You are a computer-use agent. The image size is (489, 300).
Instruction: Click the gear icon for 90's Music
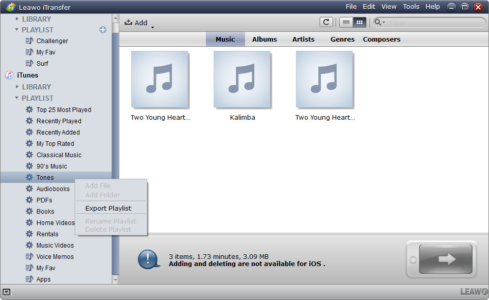click(x=29, y=166)
